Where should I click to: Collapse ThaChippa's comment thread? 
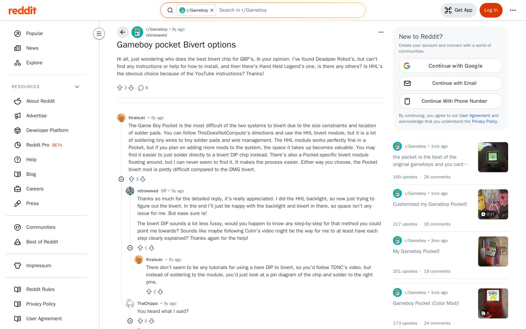click(130, 321)
